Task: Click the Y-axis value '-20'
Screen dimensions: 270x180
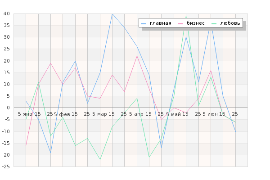Action: tap(6, 155)
